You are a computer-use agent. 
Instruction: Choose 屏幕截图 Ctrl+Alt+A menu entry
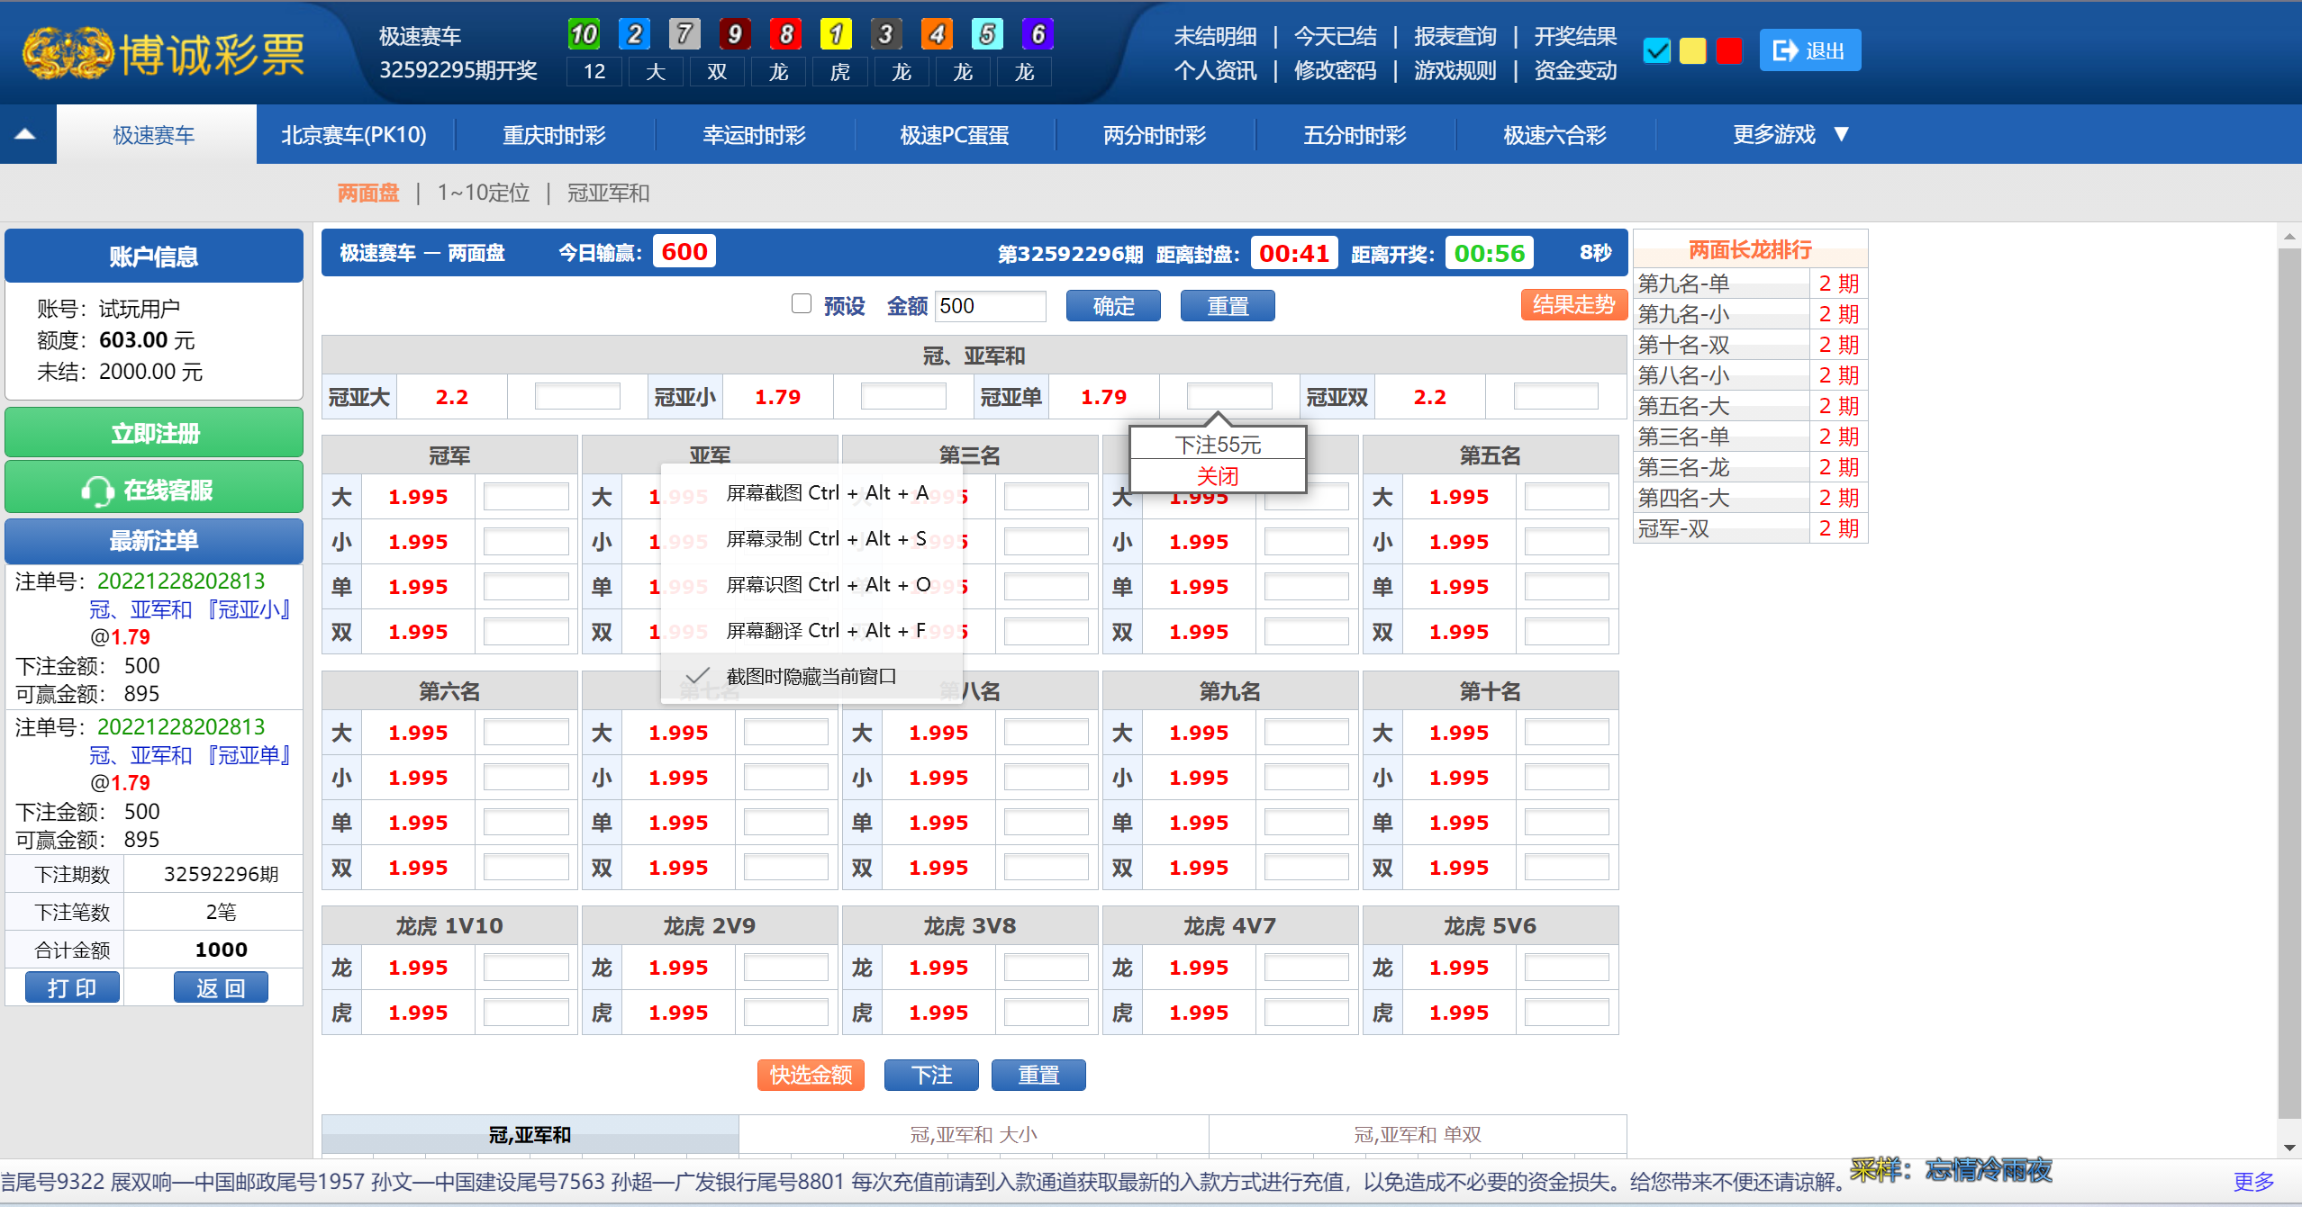pos(827,493)
